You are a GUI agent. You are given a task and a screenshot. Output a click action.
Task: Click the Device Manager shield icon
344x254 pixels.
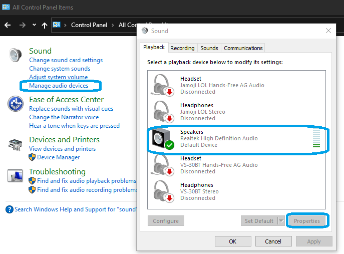pyautogui.click(x=32, y=157)
